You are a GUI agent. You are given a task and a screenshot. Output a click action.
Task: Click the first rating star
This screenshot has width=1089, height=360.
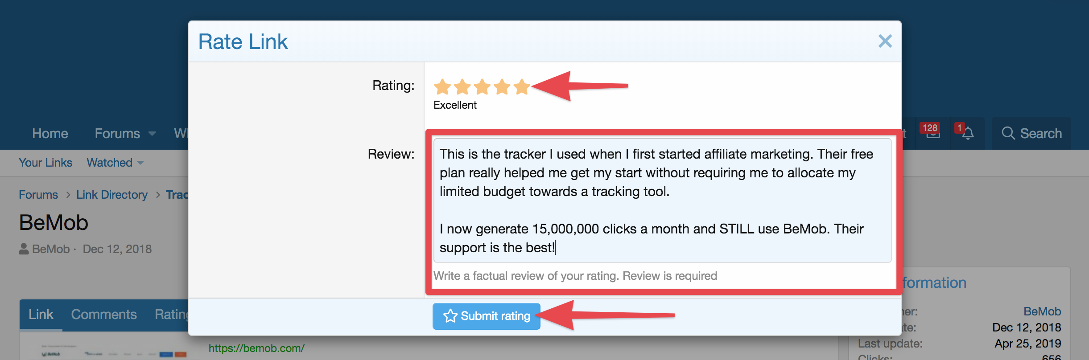[442, 87]
